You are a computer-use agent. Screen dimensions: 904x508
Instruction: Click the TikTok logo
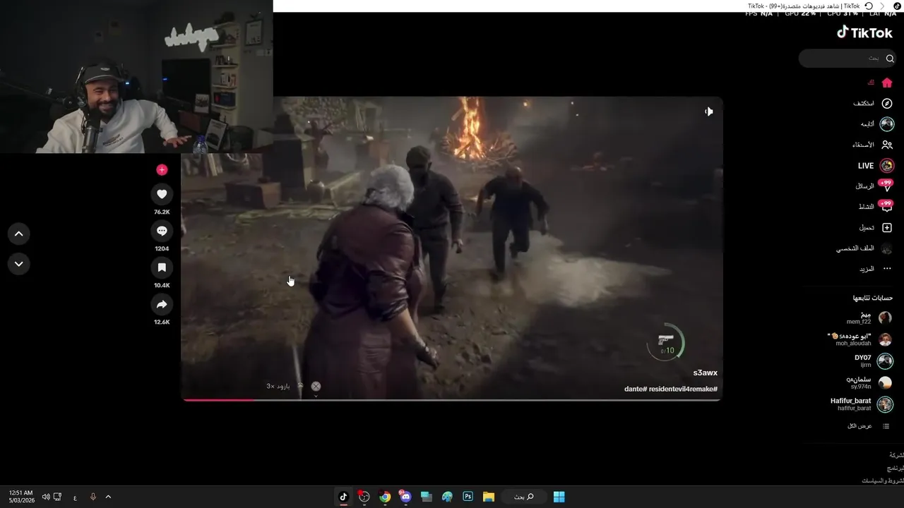tap(864, 32)
